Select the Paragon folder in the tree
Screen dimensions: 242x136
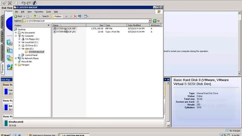[25, 65]
